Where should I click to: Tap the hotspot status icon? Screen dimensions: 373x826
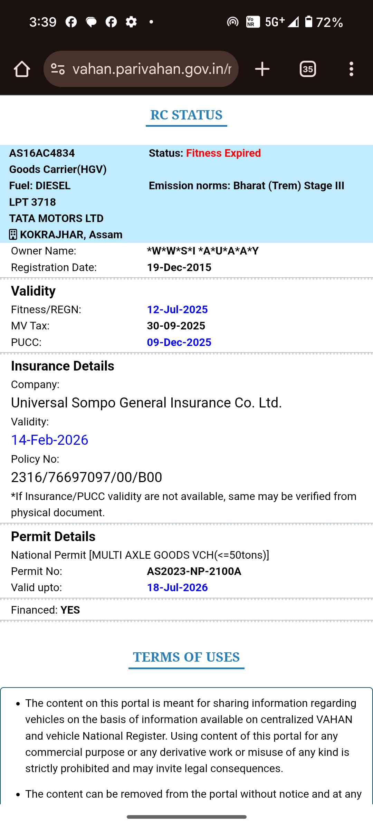(232, 22)
